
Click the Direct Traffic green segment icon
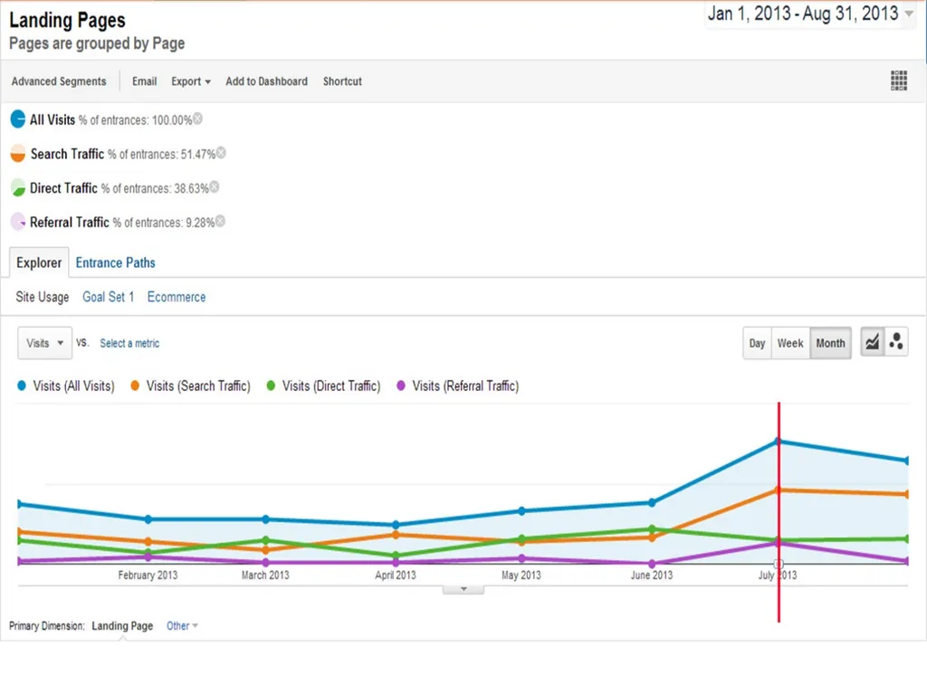pyautogui.click(x=18, y=188)
